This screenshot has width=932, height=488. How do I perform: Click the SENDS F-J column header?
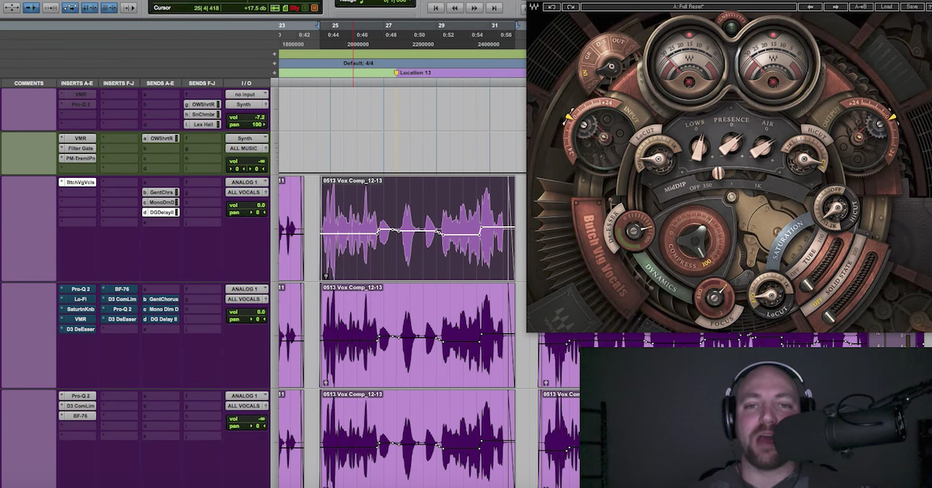[x=203, y=83]
